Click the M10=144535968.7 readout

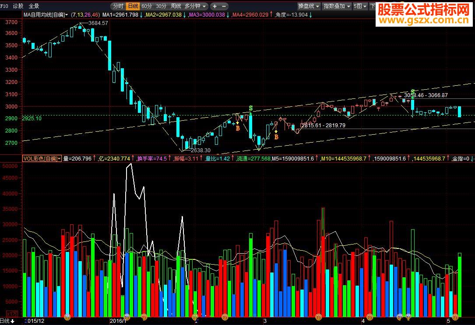click(344, 159)
